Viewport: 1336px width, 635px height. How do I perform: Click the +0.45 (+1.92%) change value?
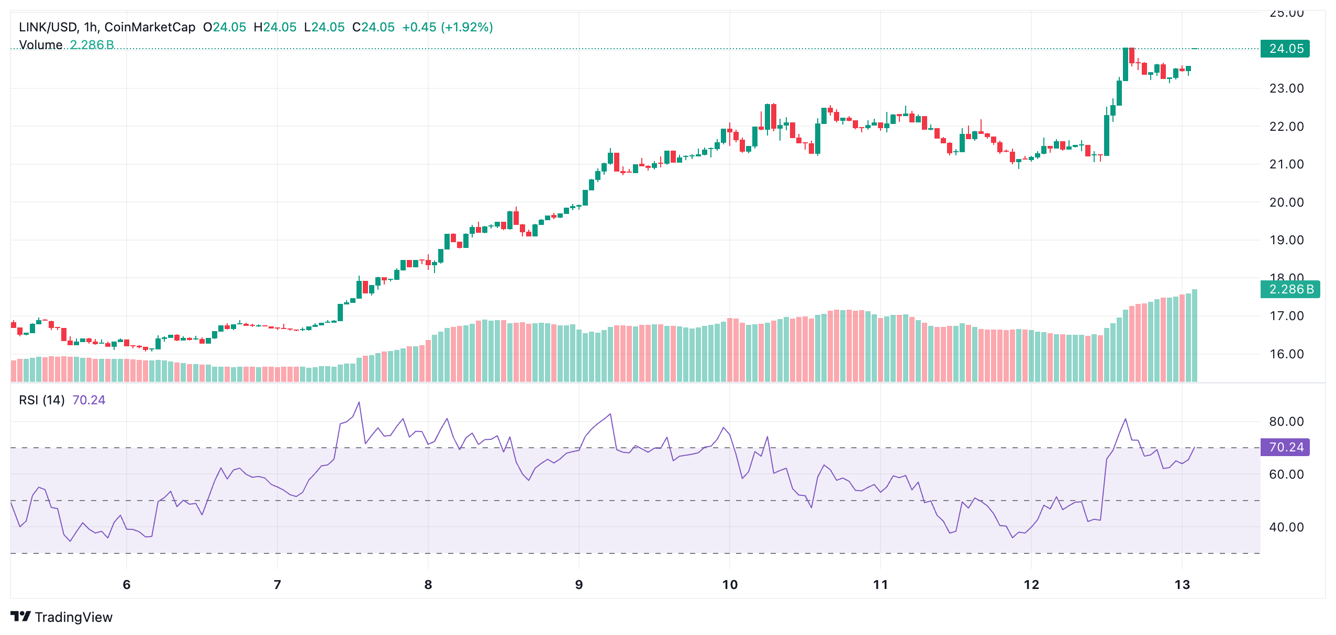(447, 27)
